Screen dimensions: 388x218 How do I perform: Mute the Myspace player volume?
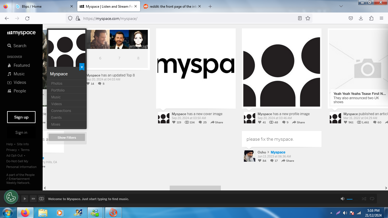pyautogui.click(x=343, y=199)
